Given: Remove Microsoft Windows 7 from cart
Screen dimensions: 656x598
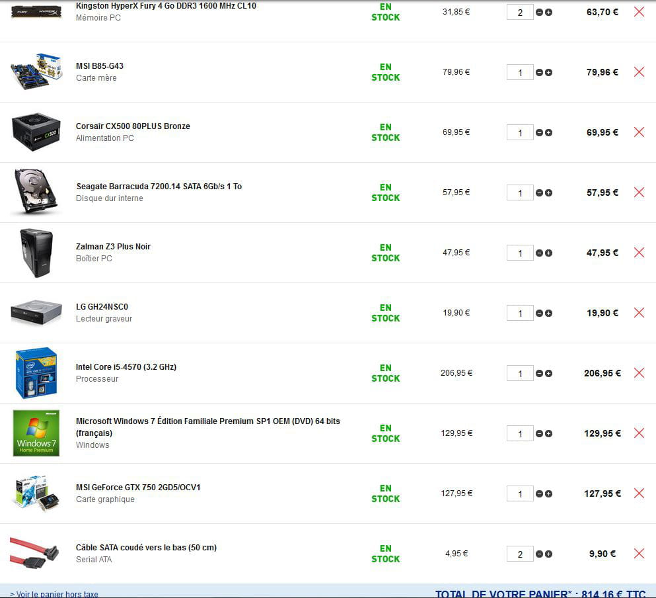Looking at the screenshot, I should 639,433.
